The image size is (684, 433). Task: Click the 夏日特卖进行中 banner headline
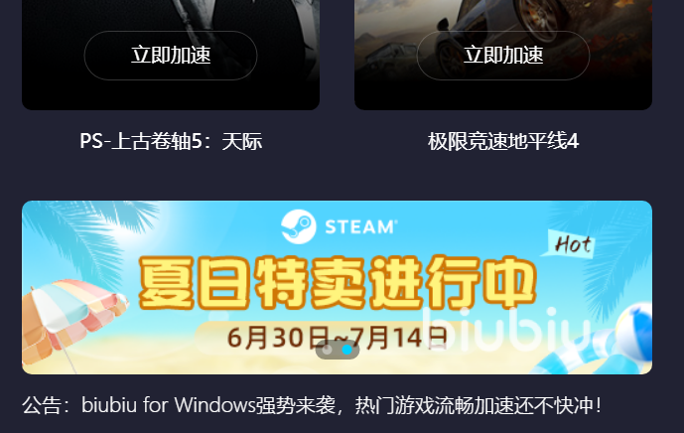pos(337,283)
